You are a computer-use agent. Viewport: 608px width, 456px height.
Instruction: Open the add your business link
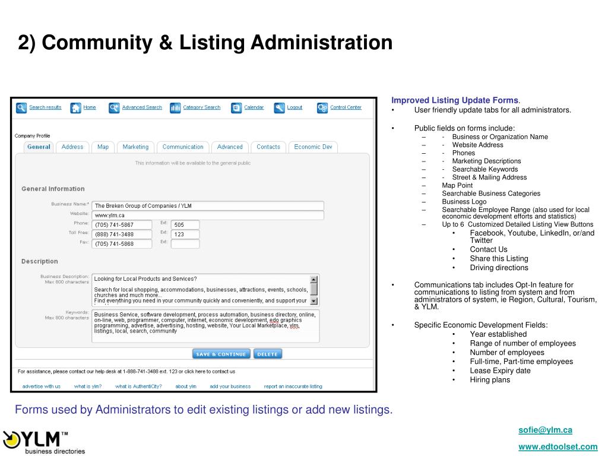click(230, 387)
